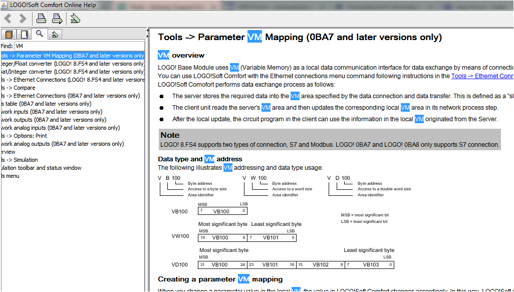Print the current help topic
The width and height of the screenshot is (514, 292).
tap(41, 19)
